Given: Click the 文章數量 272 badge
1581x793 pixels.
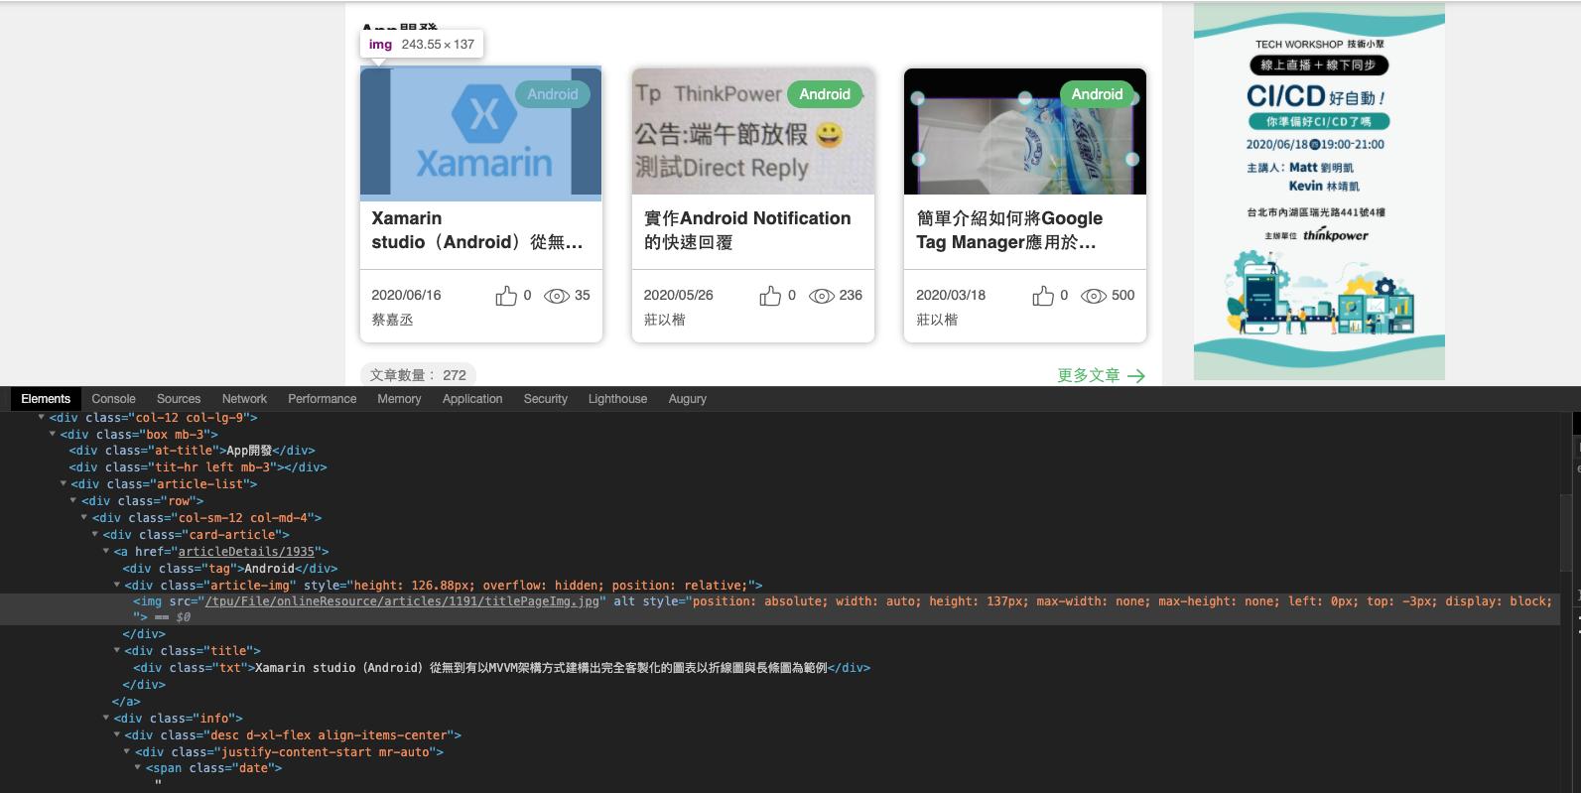Looking at the screenshot, I should point(418,375).
